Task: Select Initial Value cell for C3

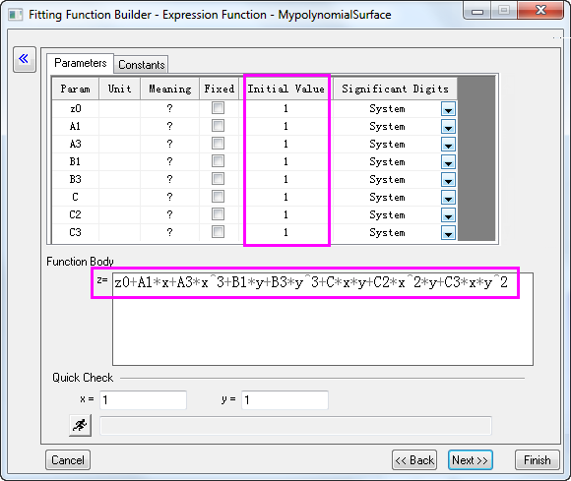Action: [x=285, y=232]
